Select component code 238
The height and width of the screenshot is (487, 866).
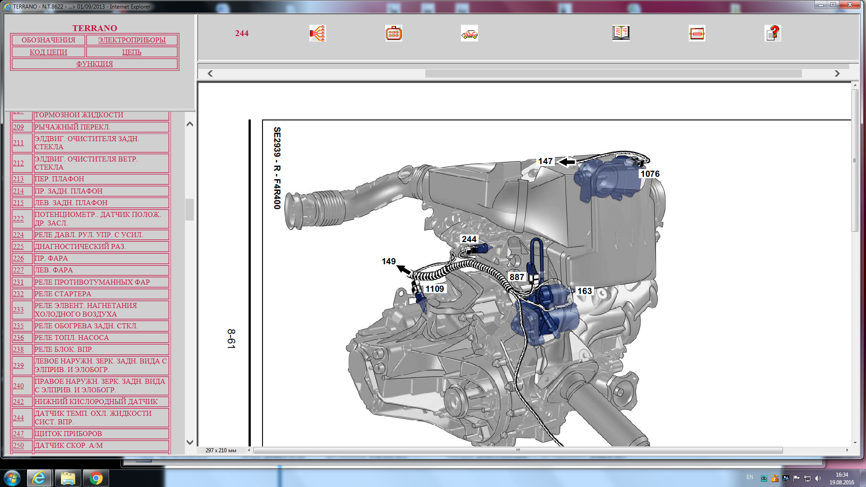tap(18, 349)
